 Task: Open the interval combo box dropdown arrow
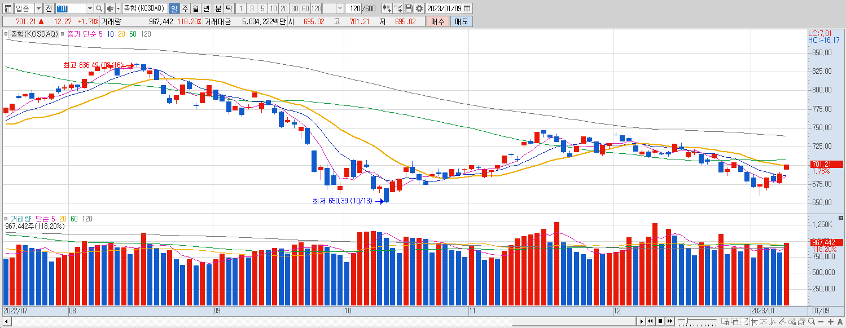tap(340, 8)
